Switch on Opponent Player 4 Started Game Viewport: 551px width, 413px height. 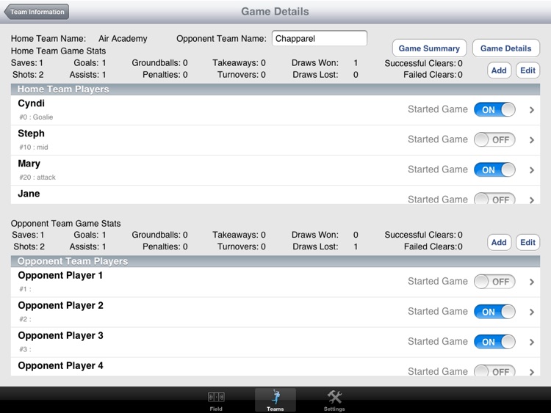tap(494, 370)
